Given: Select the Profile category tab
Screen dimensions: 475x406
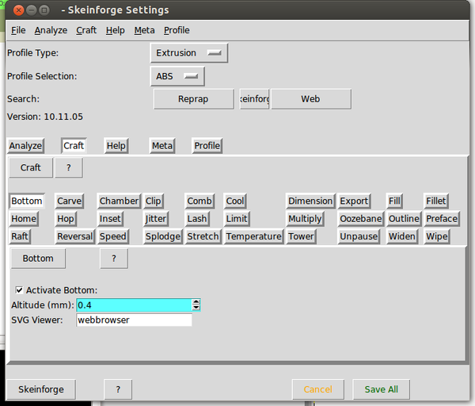Looking at the screenshot, I should [207, 146].
